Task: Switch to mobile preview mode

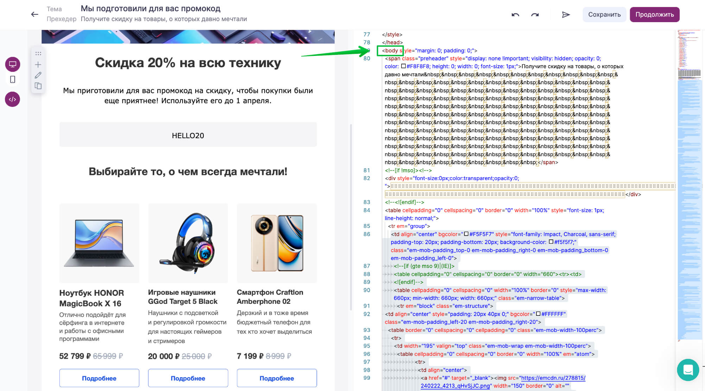Action: click(13, 79)
